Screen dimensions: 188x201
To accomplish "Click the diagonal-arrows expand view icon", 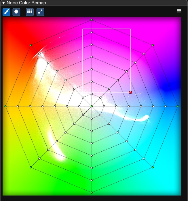I will click(x=40, y=12).
